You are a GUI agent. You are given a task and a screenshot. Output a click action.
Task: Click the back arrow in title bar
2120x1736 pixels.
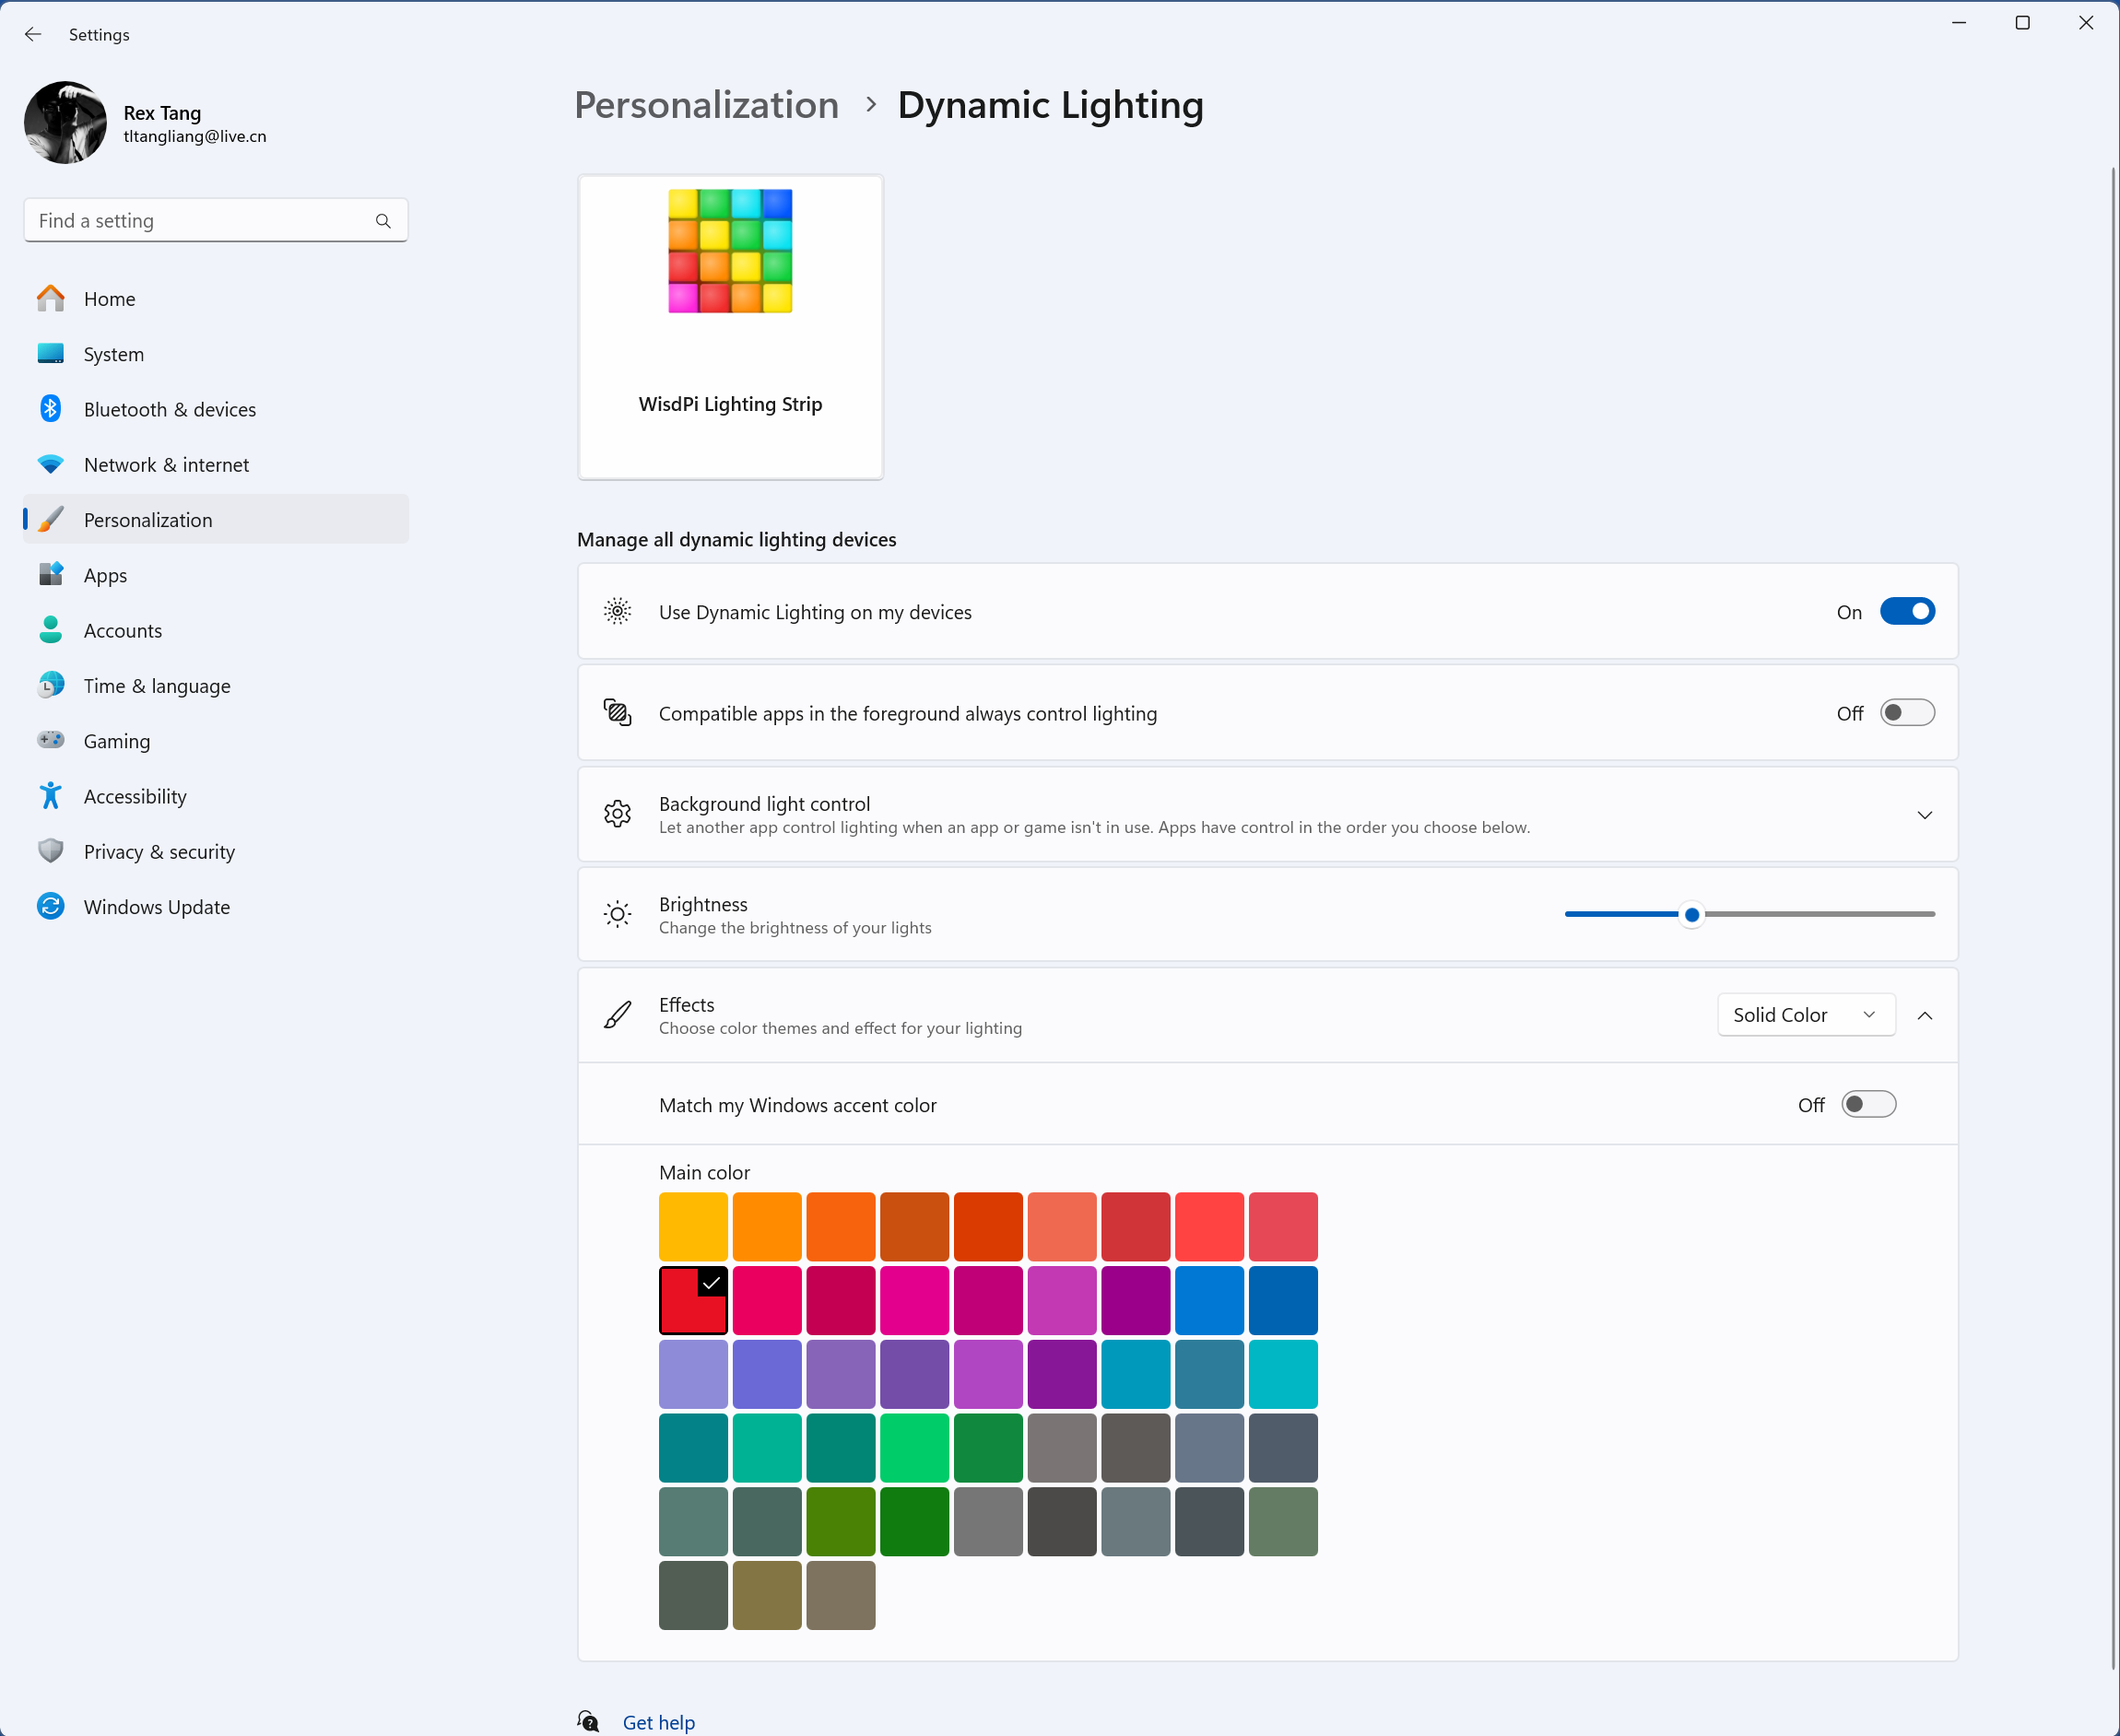tap(33, 34)
